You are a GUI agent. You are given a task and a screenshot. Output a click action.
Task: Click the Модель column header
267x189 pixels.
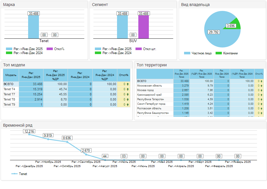click(x=11, y=75)
